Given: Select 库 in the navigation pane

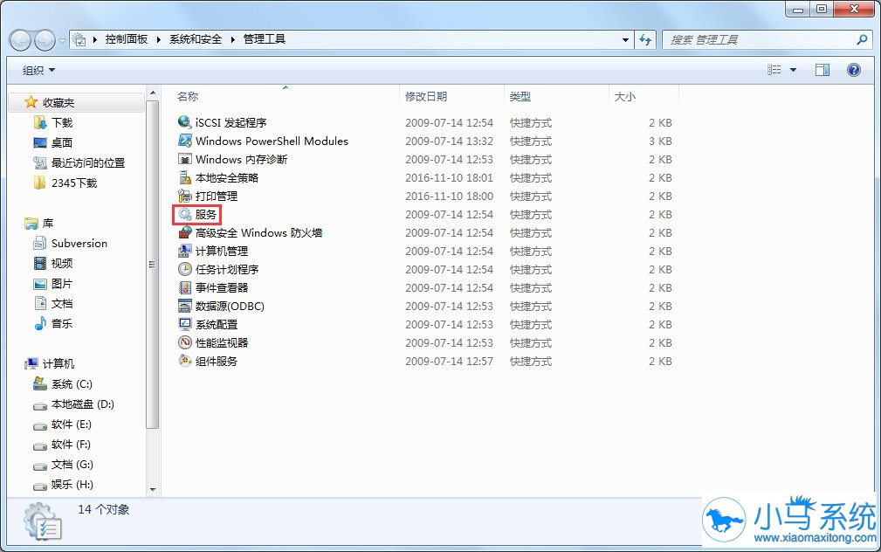Looking at the screenshot, I should (48, 224).
